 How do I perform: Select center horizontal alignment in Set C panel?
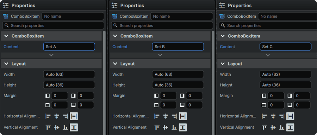coord(273,116)
